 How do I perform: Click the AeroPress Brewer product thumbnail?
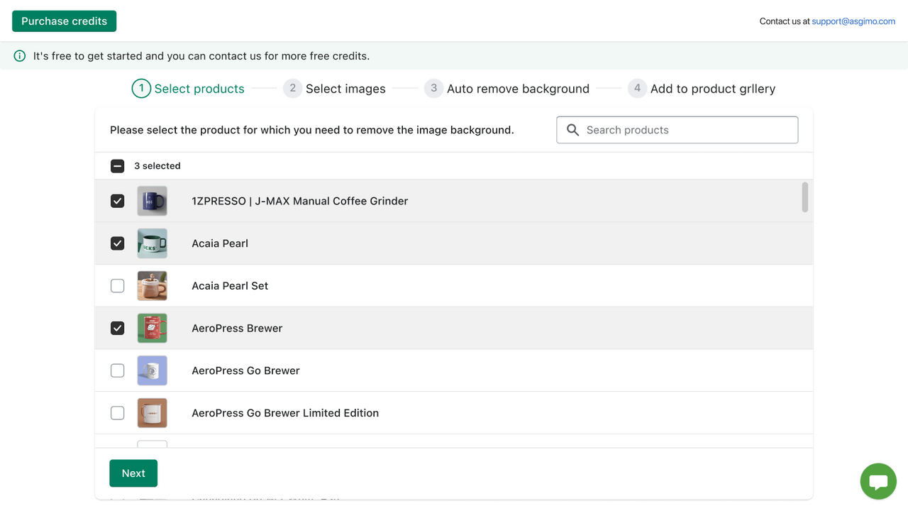click(x=152, y=328)
